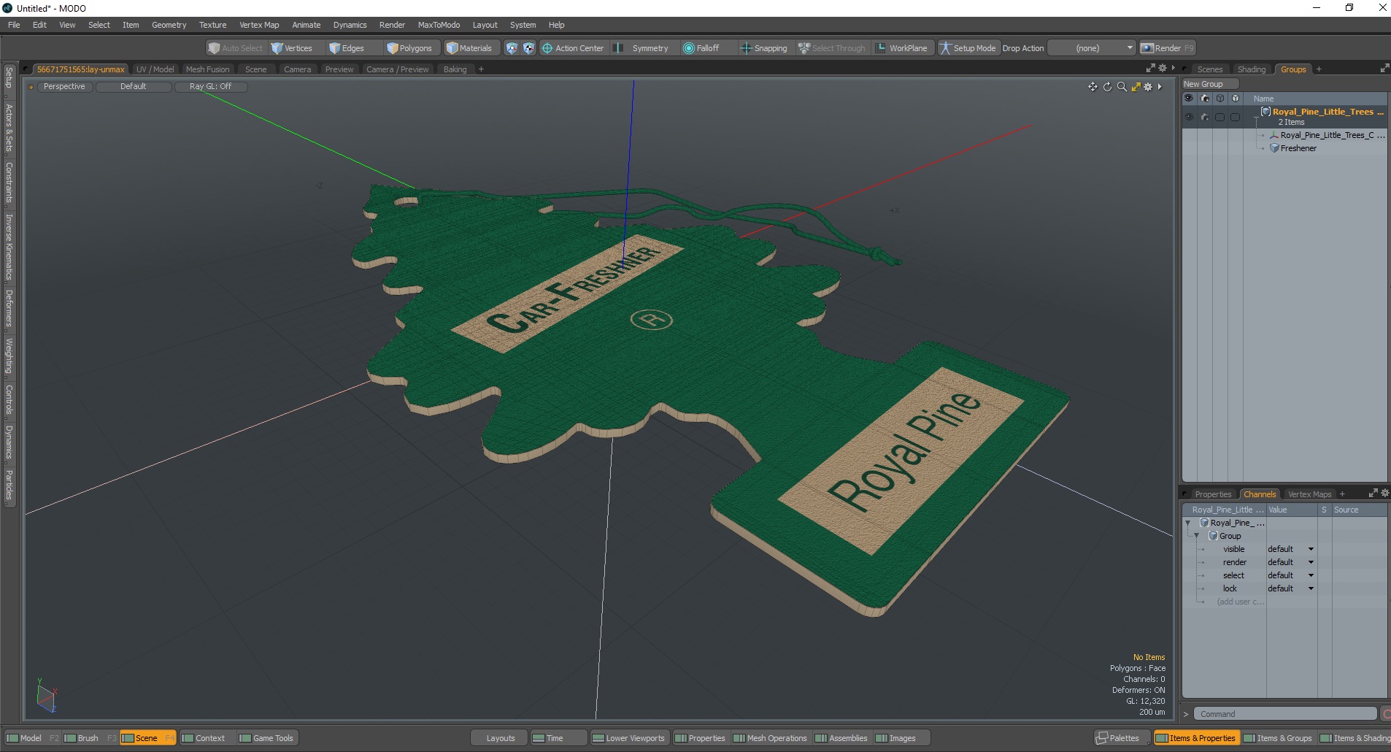
Task: Switch to the Shading tab
Action: [1252, 69]
